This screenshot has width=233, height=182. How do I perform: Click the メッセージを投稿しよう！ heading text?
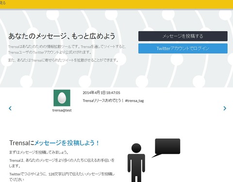67,143
